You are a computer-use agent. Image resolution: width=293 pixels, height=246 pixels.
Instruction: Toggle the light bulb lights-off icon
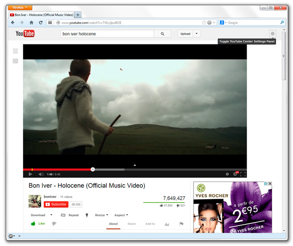point(87,215)
